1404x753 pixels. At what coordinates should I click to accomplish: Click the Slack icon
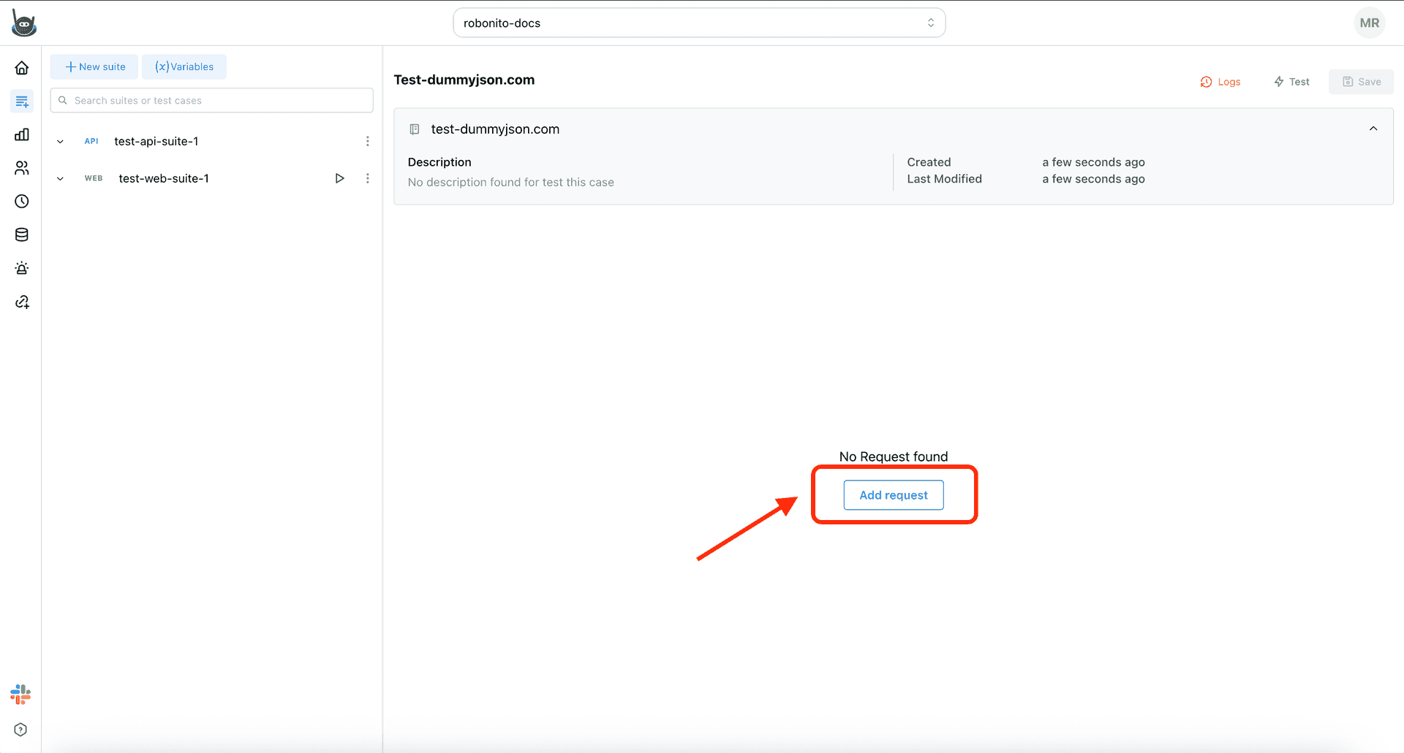(20, 695)
